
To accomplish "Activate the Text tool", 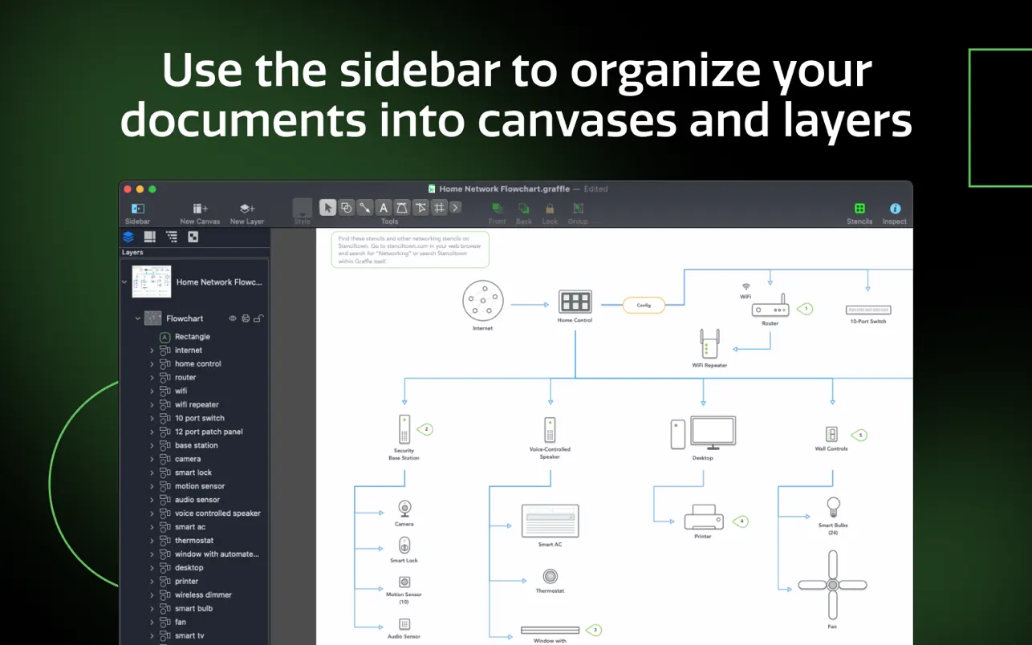I will 384,208.
